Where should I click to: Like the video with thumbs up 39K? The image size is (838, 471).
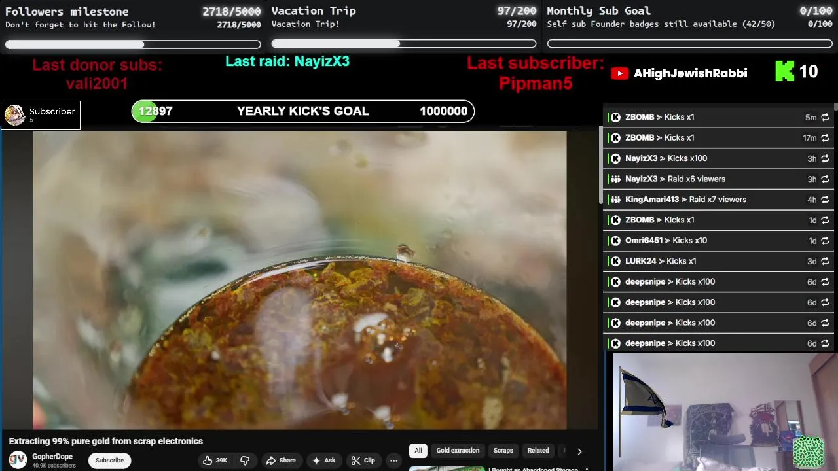pos(215,461)
